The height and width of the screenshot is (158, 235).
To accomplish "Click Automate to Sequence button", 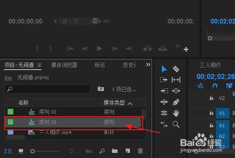I will [x=89, y=151].
